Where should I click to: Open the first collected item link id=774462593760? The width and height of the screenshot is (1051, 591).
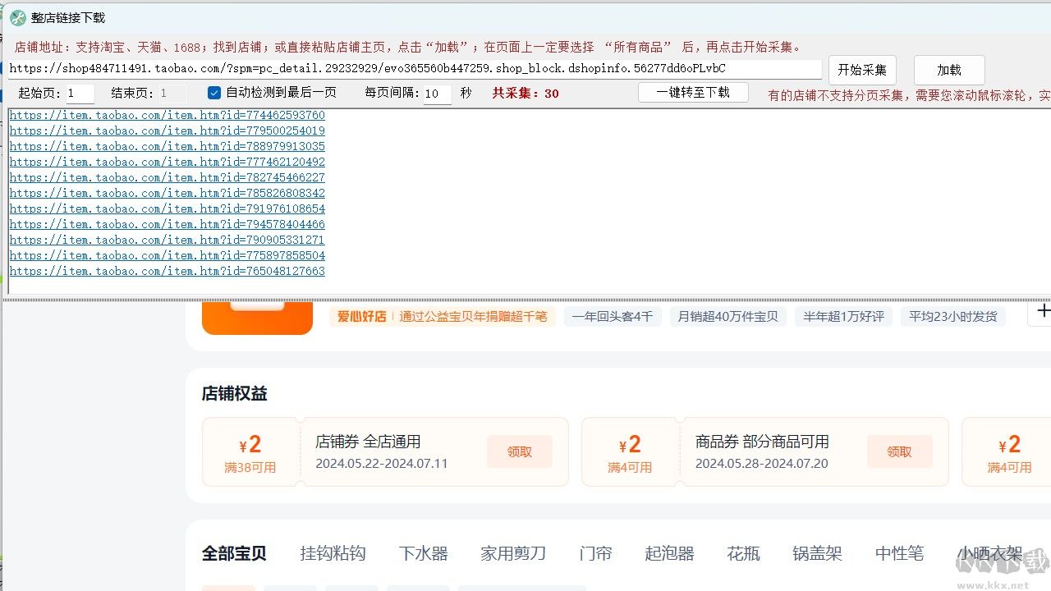(x=167, y=115)
